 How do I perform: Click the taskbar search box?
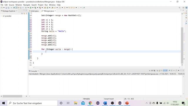coord(32,103)
